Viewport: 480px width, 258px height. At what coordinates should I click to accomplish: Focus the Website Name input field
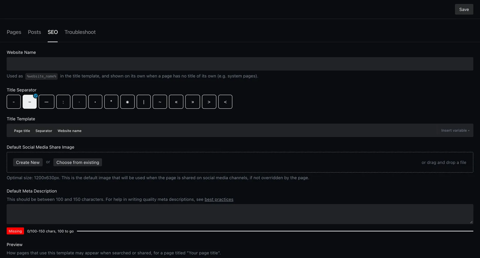click(x=240, y=64)
